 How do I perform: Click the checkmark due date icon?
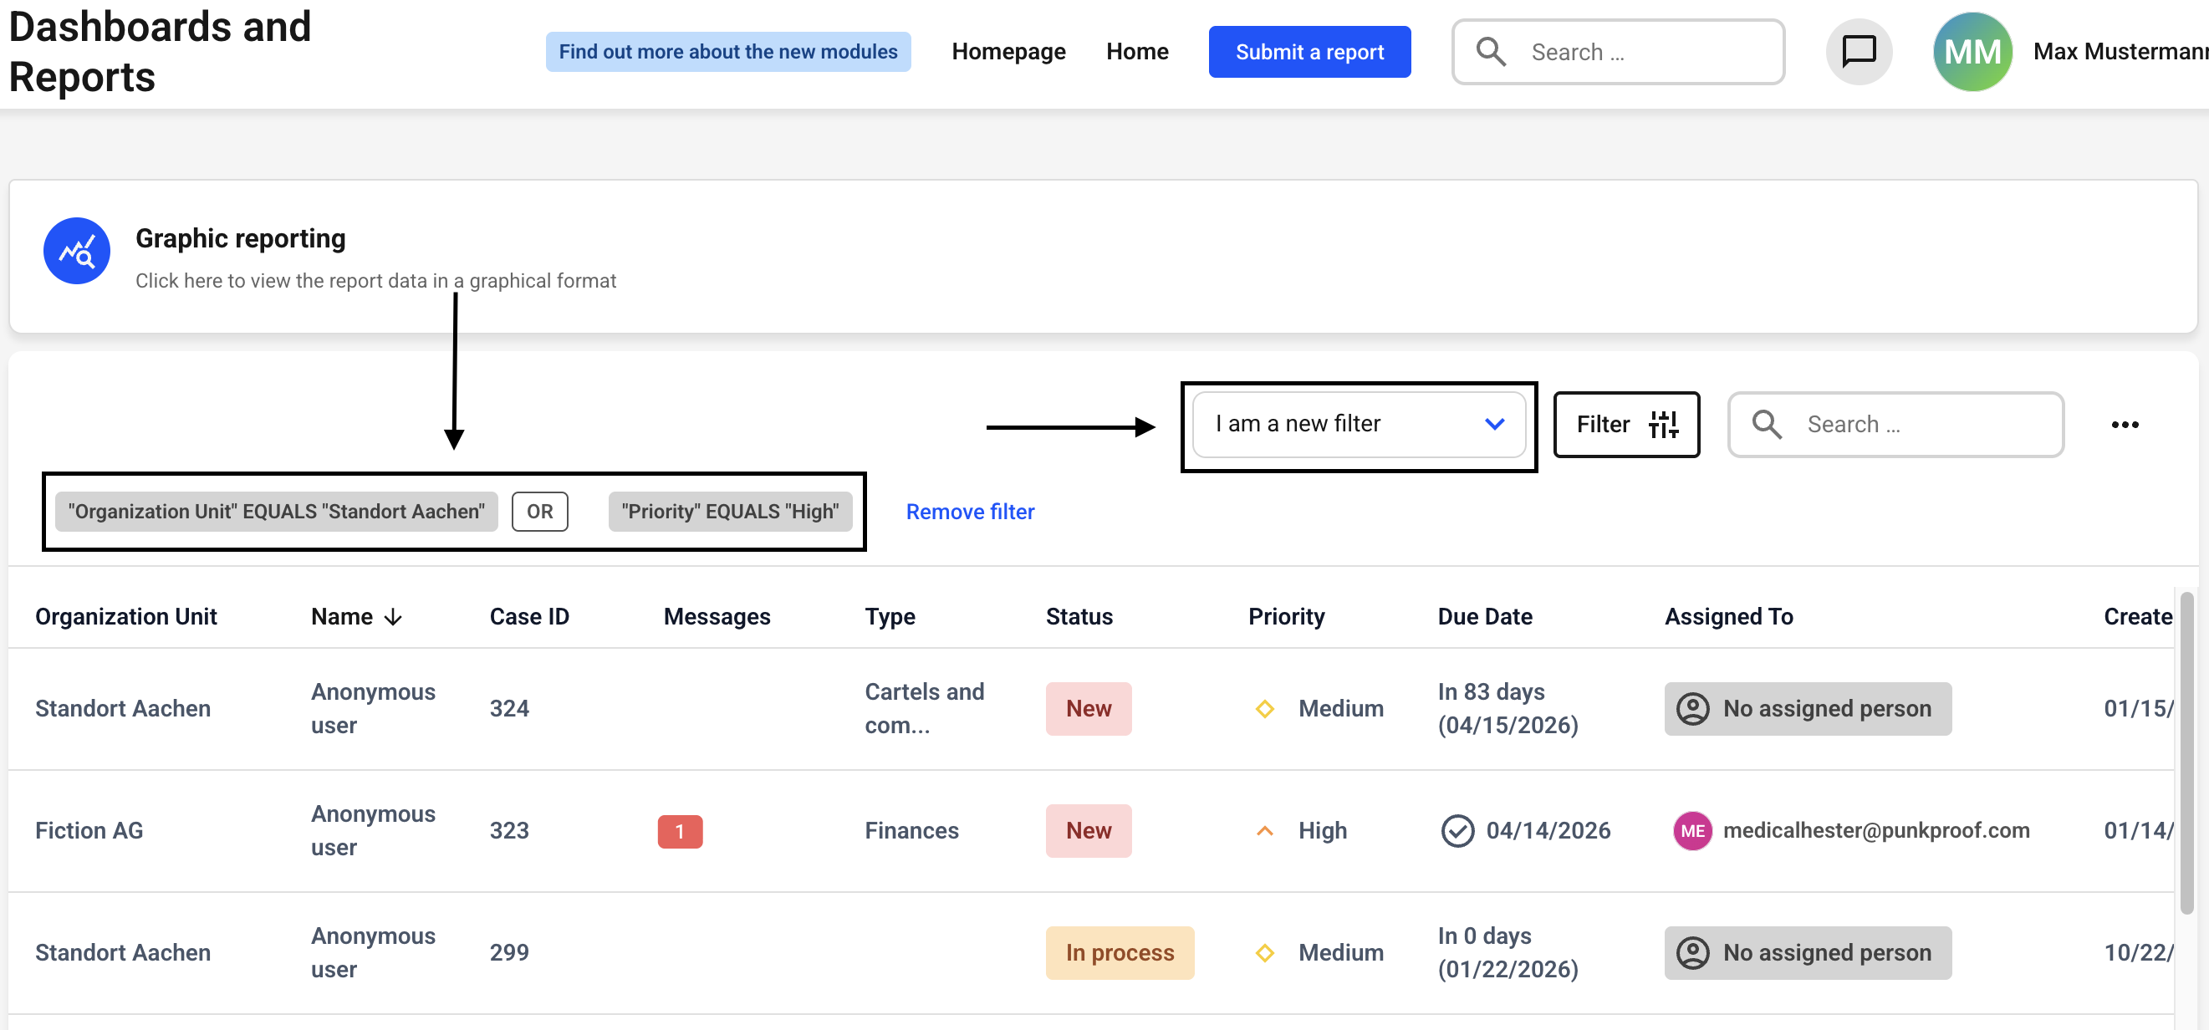pyautogui.click(x=1457, y=830)
